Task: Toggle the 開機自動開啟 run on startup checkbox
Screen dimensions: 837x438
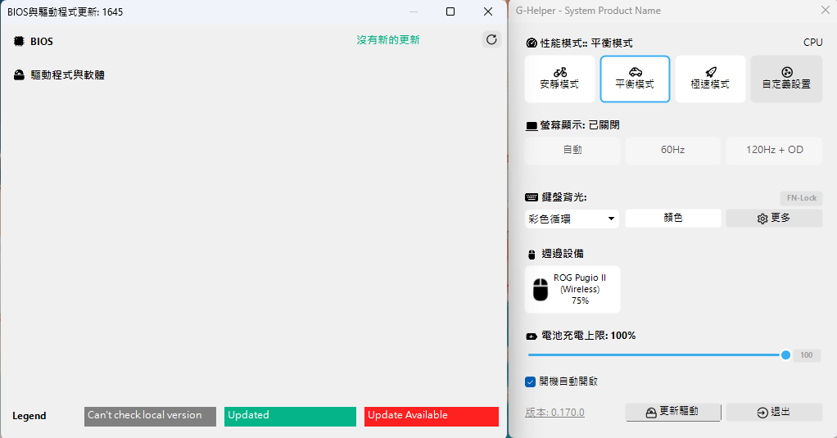Action: pos(530,382)
